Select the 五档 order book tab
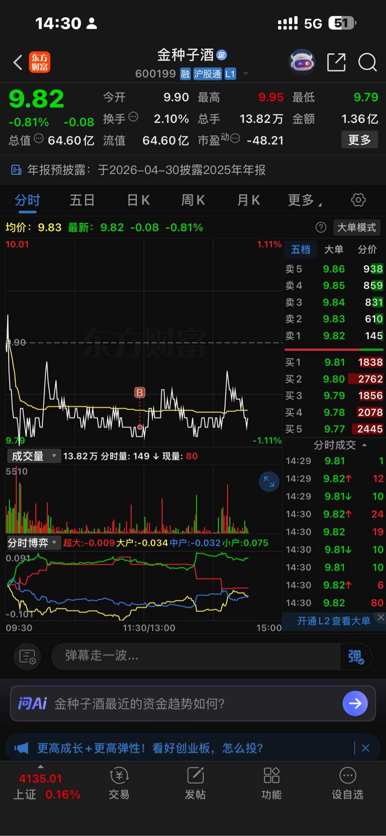The height and width of the screenshot is (836, 386). point(301,249)
